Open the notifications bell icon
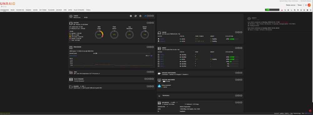This screenshot has height=115, width=313. (310, 10)
